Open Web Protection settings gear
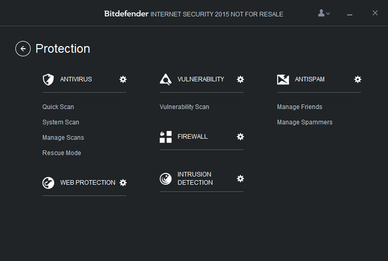The height and width of the screenshot is (261, 388). click(x=123, y=183)
